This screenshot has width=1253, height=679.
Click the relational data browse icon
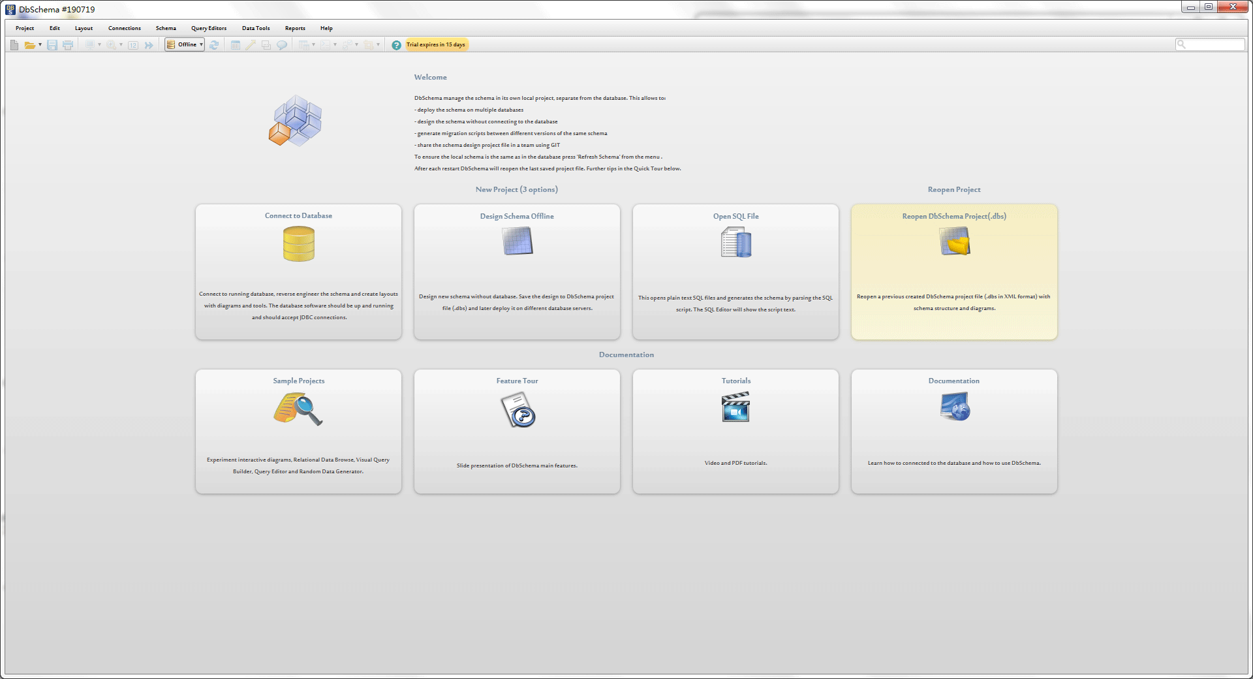tap(303, 45)
